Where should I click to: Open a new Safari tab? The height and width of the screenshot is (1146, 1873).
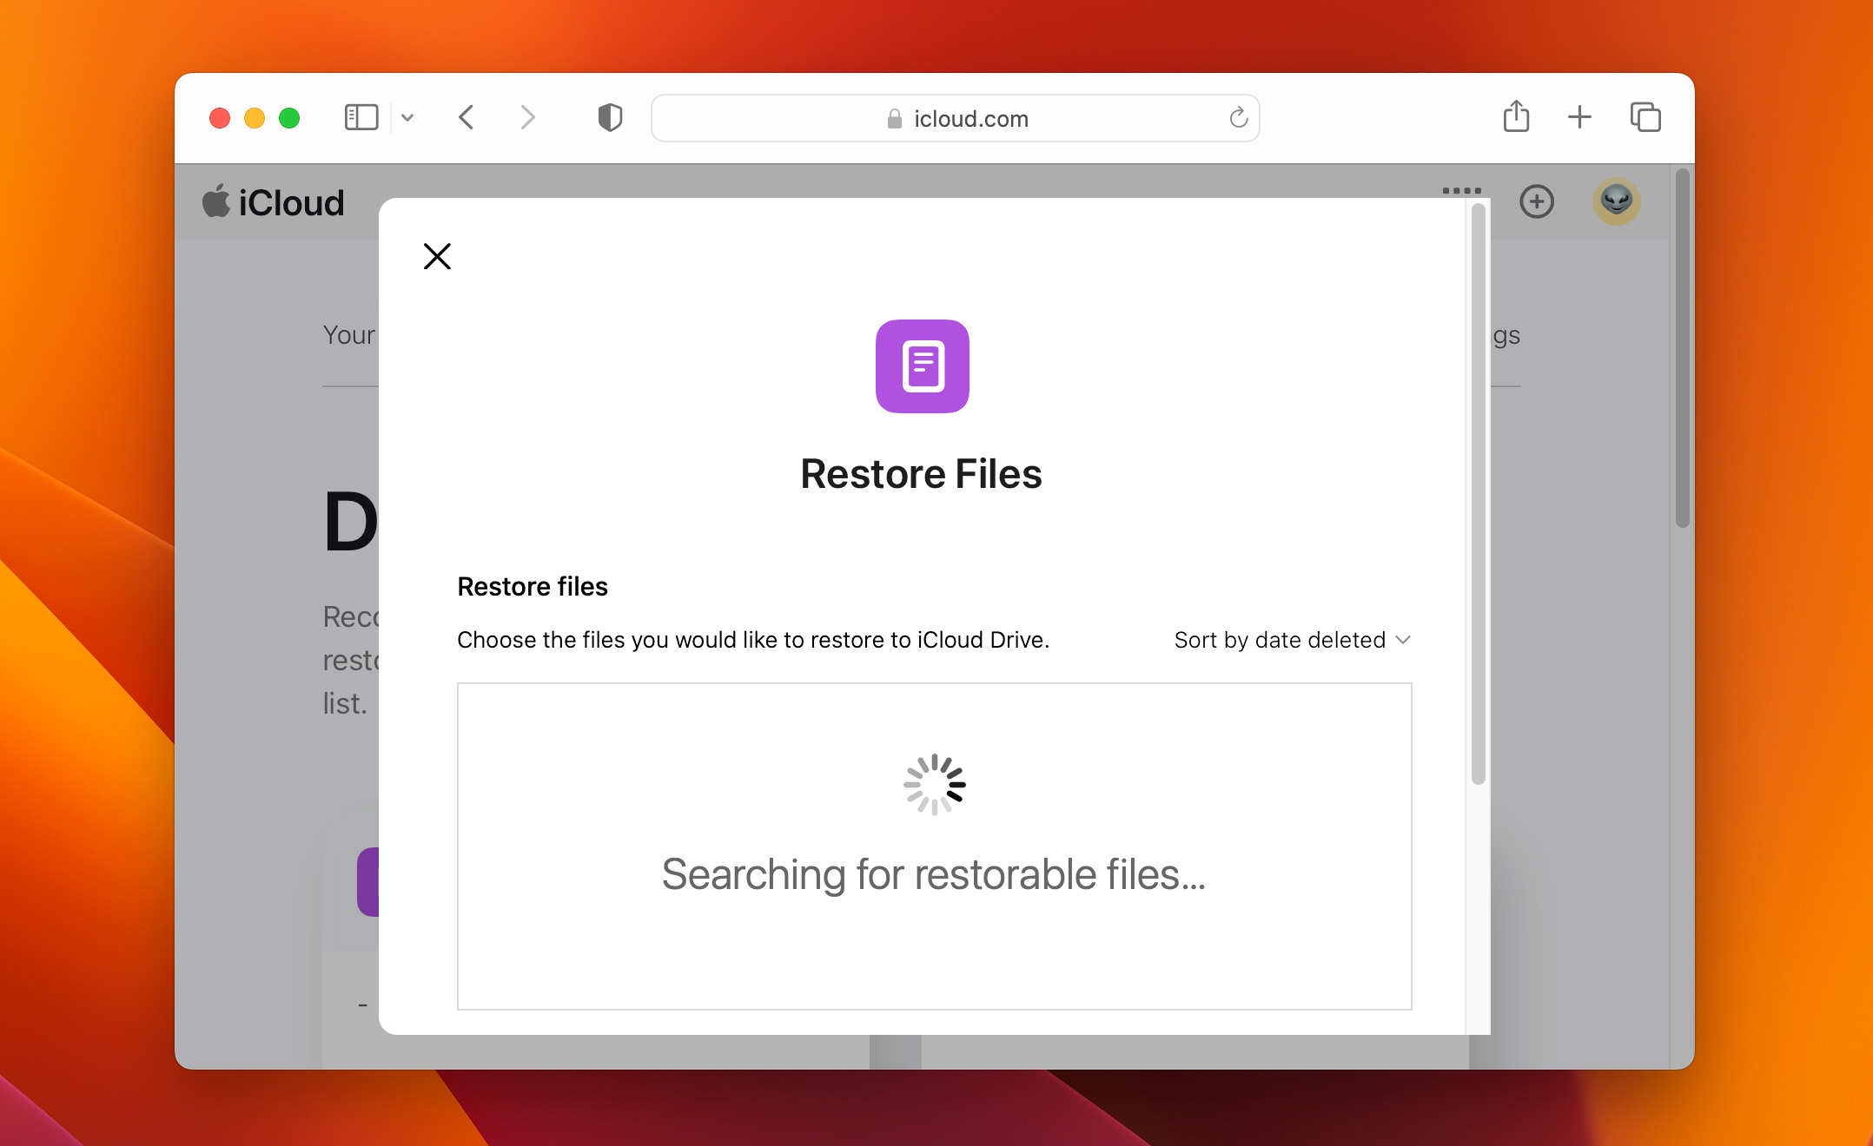(1579, 116)
